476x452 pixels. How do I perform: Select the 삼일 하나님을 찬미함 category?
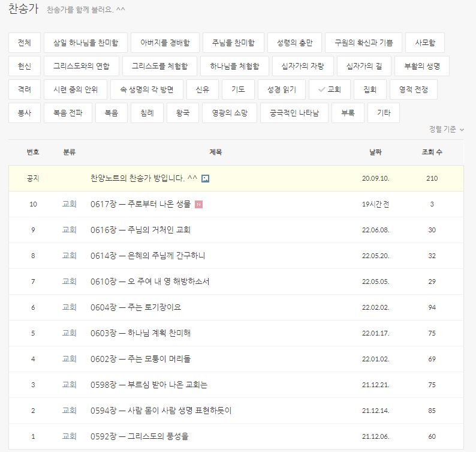86,43
